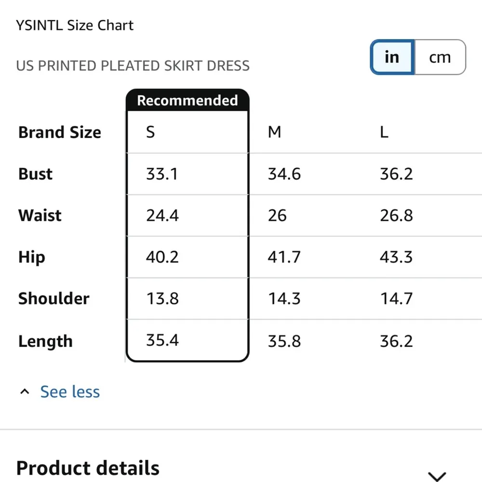Click the Hip row label
This screenshot has width=482, height=482.
32,257
